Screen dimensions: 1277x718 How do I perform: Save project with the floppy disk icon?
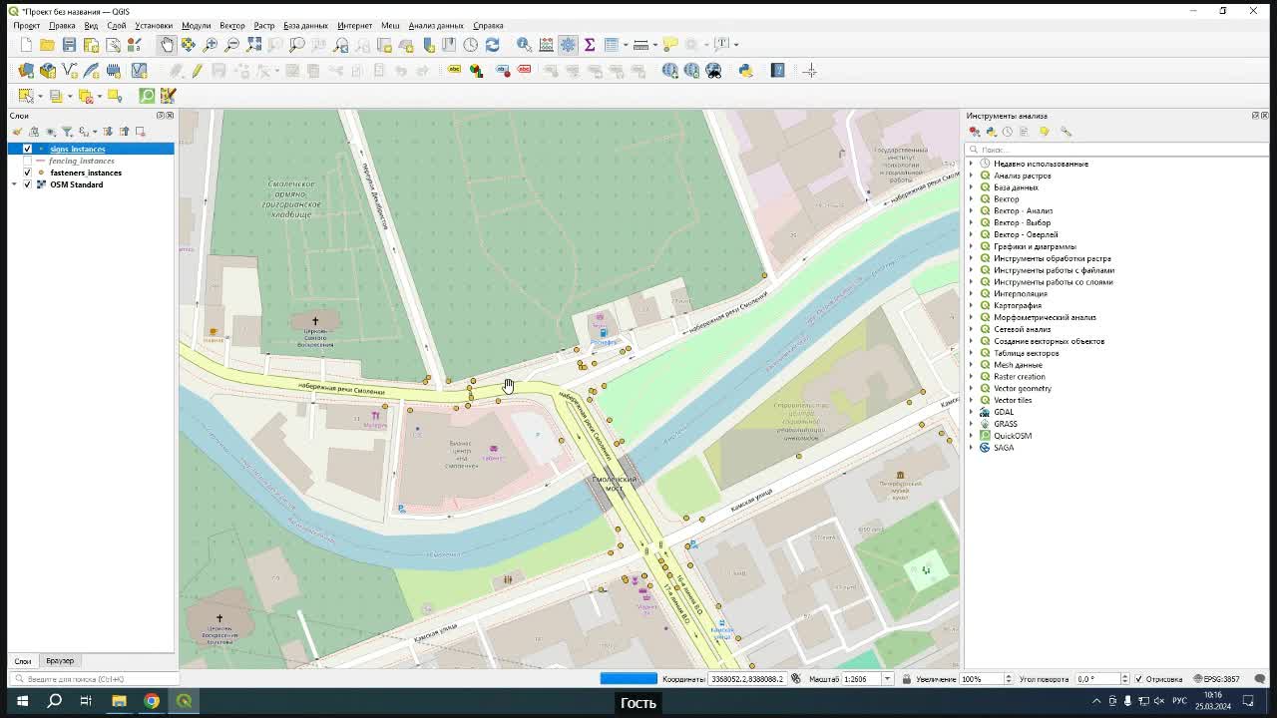coord(69,45)
